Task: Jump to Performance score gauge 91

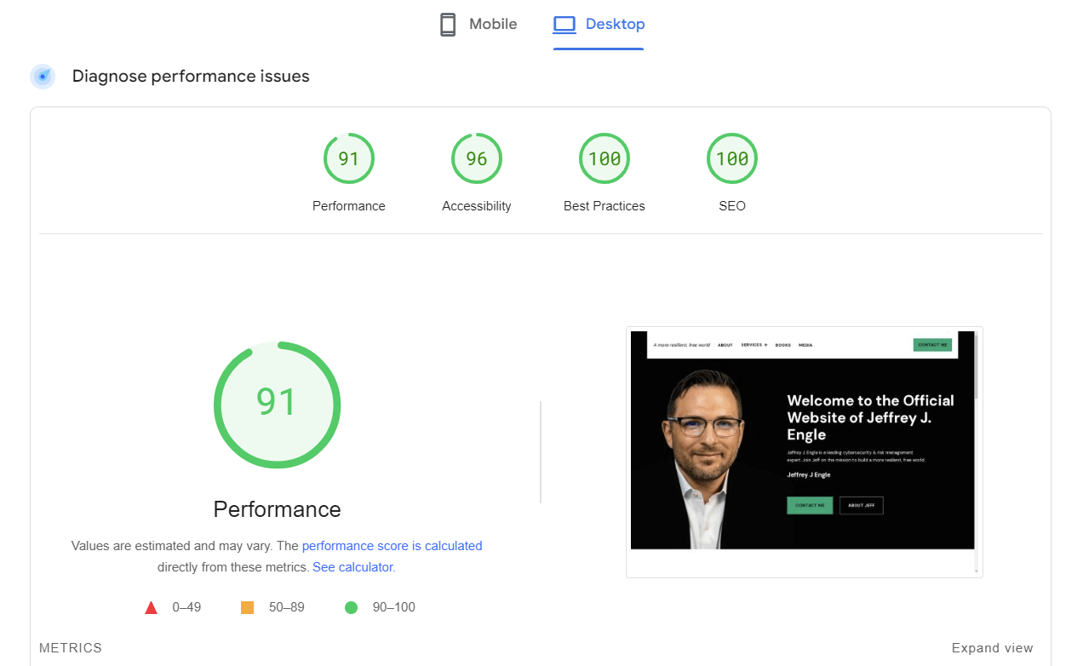Action: pos(349,158)
